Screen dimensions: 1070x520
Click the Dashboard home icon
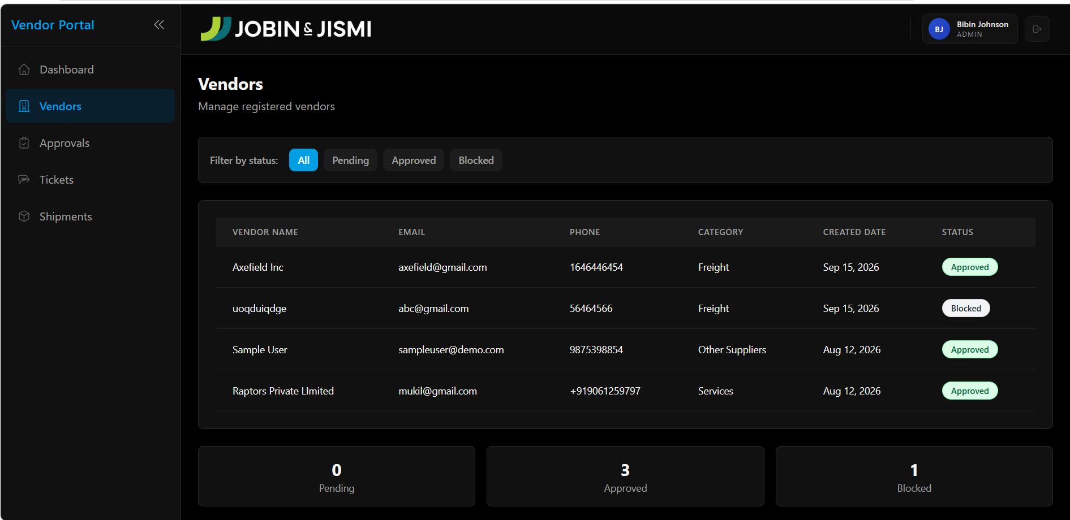[x=24, y=70]
